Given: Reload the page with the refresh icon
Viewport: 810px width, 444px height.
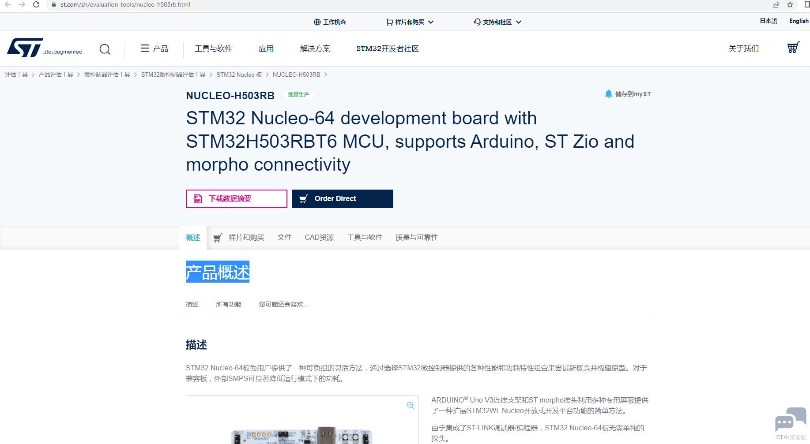Looking at the screenshot, I should click(36, 4).
